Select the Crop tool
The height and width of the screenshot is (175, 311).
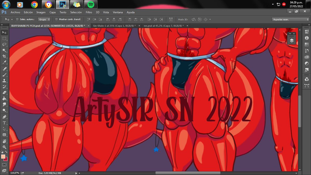[4, 56]
